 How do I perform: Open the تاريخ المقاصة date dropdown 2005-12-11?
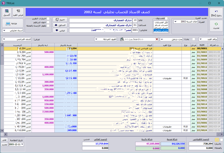pyautogui.click(x=22, y=144)
